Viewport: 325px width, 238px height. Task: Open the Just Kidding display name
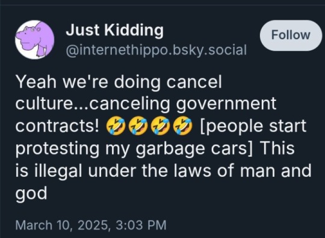coord(114,30)
